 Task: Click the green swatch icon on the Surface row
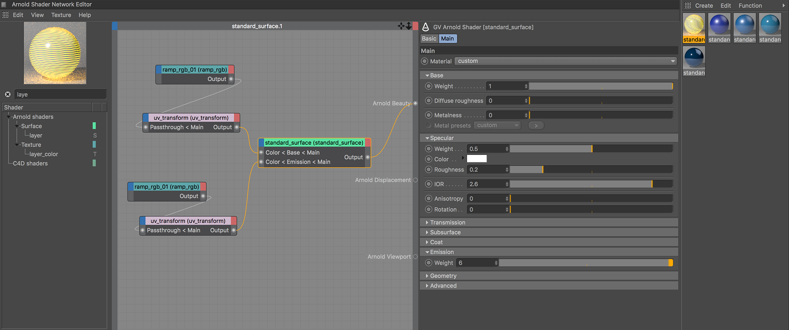point(94,126)
